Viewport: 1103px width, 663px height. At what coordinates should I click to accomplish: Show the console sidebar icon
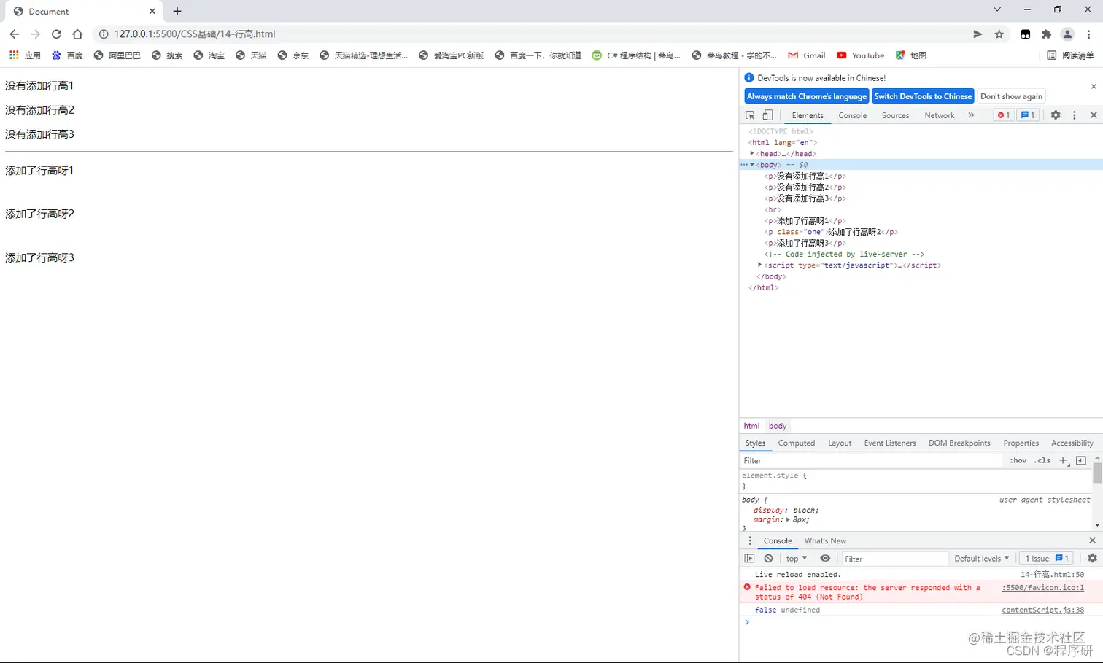749,559
